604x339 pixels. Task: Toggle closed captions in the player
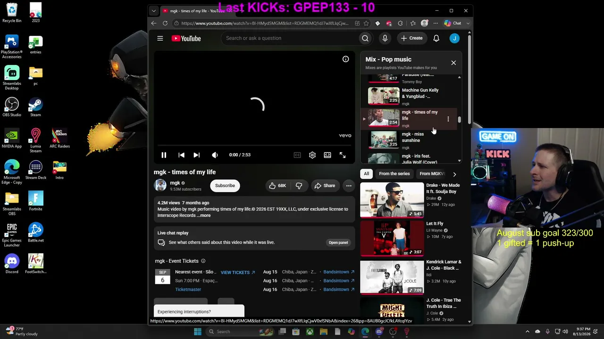297,155
